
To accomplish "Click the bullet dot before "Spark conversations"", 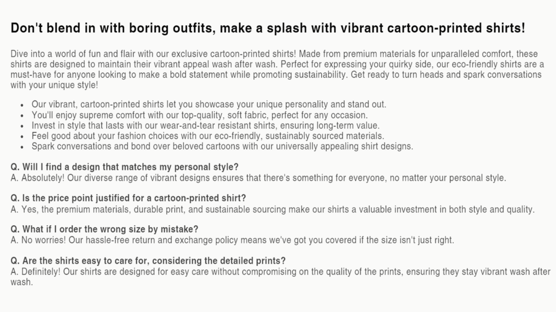I will (x=22, y=147).
